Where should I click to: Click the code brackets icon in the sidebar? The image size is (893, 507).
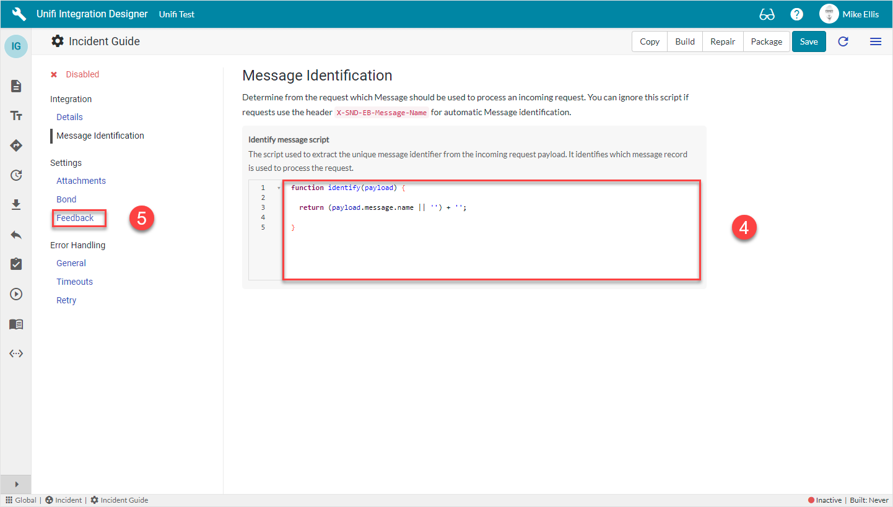point(15,353)
